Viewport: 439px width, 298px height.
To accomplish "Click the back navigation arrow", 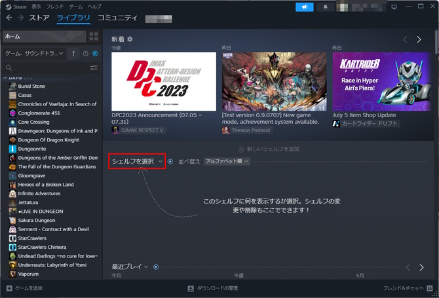I will tap(9, 18).
